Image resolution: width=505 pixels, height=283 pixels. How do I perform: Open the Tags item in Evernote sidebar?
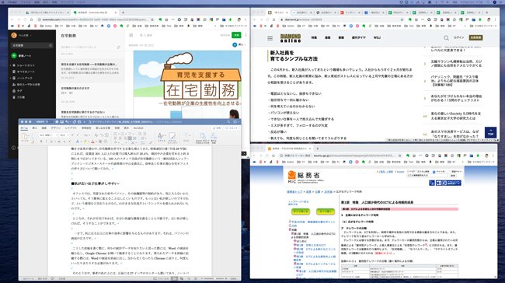click(18, 91)
